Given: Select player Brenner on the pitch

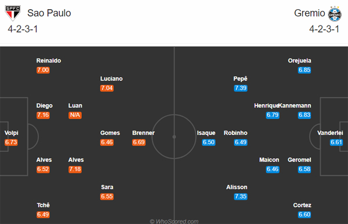Looking at the screenshot, I should tap(143, 133).
